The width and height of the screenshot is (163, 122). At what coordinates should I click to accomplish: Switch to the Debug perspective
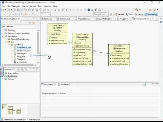139,14
